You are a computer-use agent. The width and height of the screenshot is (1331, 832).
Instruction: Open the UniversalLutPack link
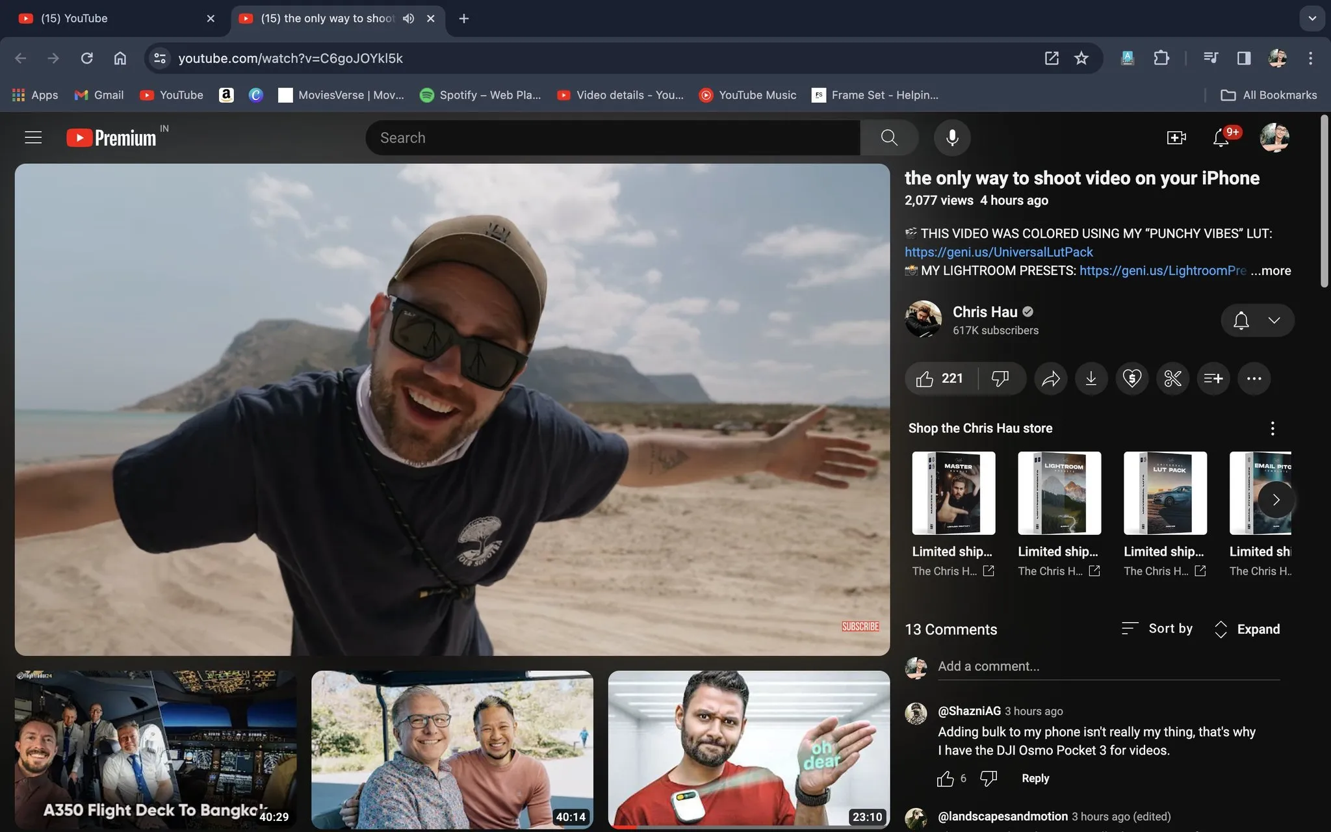[x=998, y=252]
